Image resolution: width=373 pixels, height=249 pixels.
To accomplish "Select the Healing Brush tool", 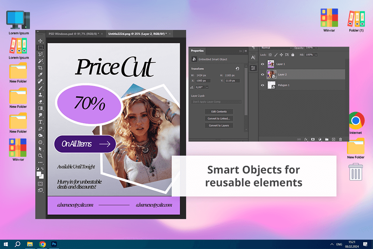I will click(40, 81).
